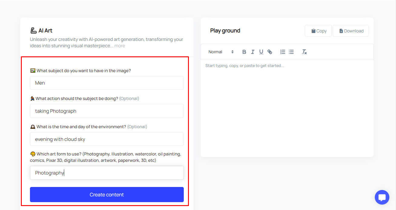Open the Normal text style dropdown
The width and height of the screenshot is (396, 210).
click(x=221, y=52)
